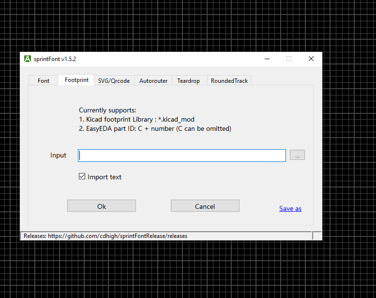Switch to the RoundedTrack tab
Image resolution: width=376 pixels, height=298 pixels.
229,81
